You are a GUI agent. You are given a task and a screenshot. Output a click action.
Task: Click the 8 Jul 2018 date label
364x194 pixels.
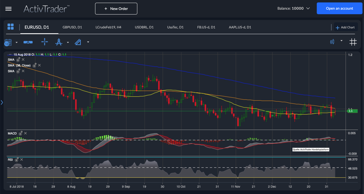(17, 187)
